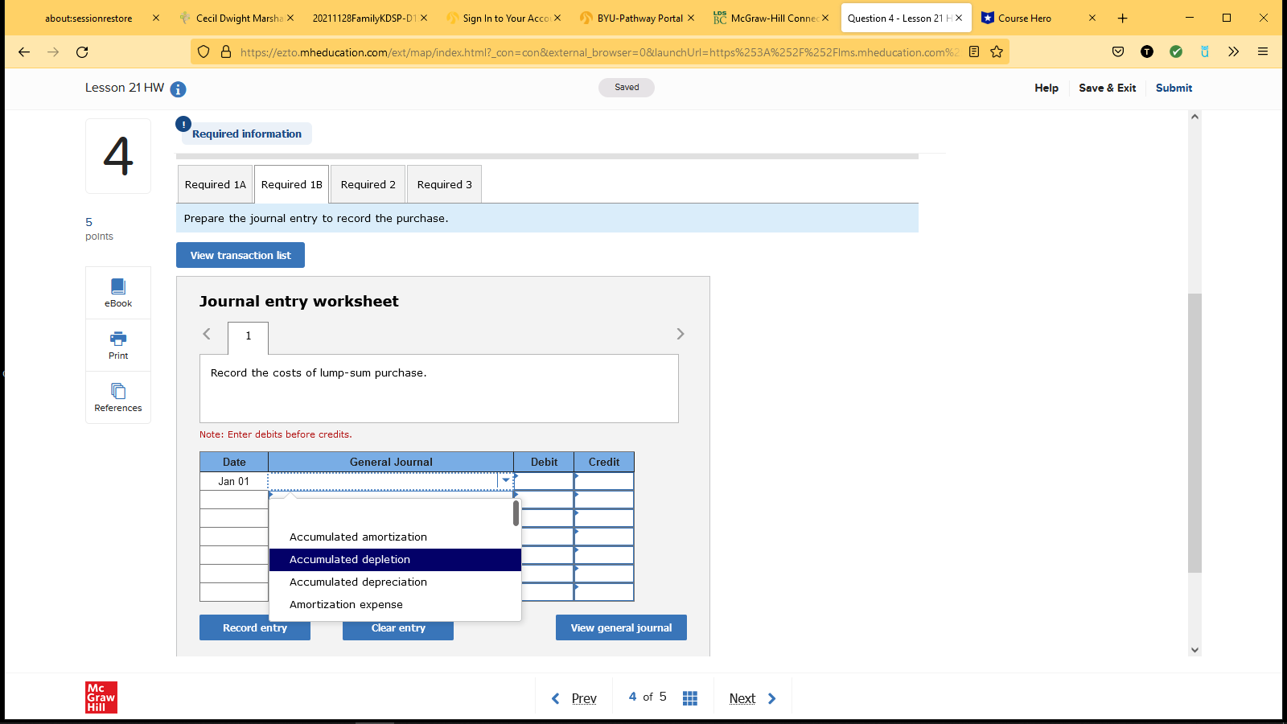Click the Lesson 21 HW info icon
The image size is (1287, 724).
coord(179,89)
